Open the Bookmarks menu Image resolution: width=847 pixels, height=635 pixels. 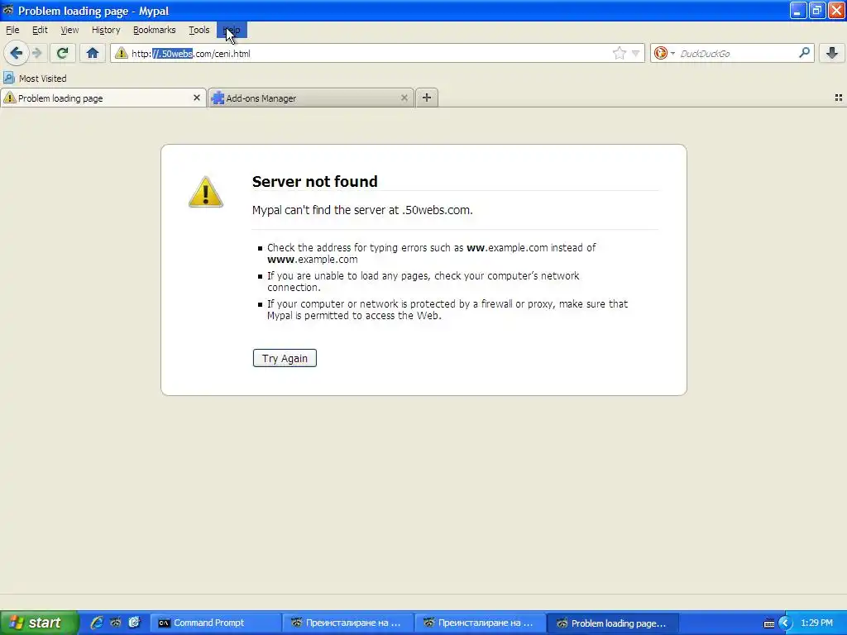point(155,31)
